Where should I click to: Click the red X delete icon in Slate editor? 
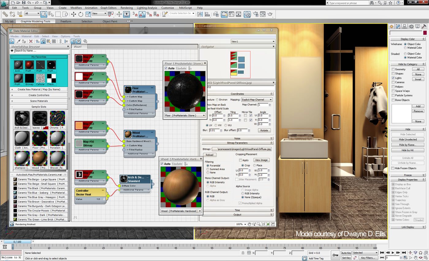click(x=31, y=41)
